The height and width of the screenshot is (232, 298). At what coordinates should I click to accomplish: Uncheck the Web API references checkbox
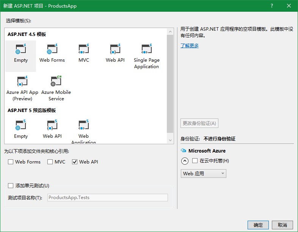click(x=75, y=162)
